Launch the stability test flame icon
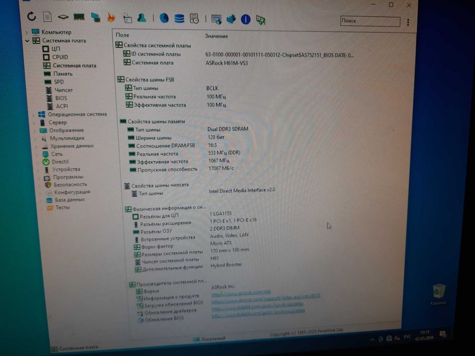 (111, 18)
